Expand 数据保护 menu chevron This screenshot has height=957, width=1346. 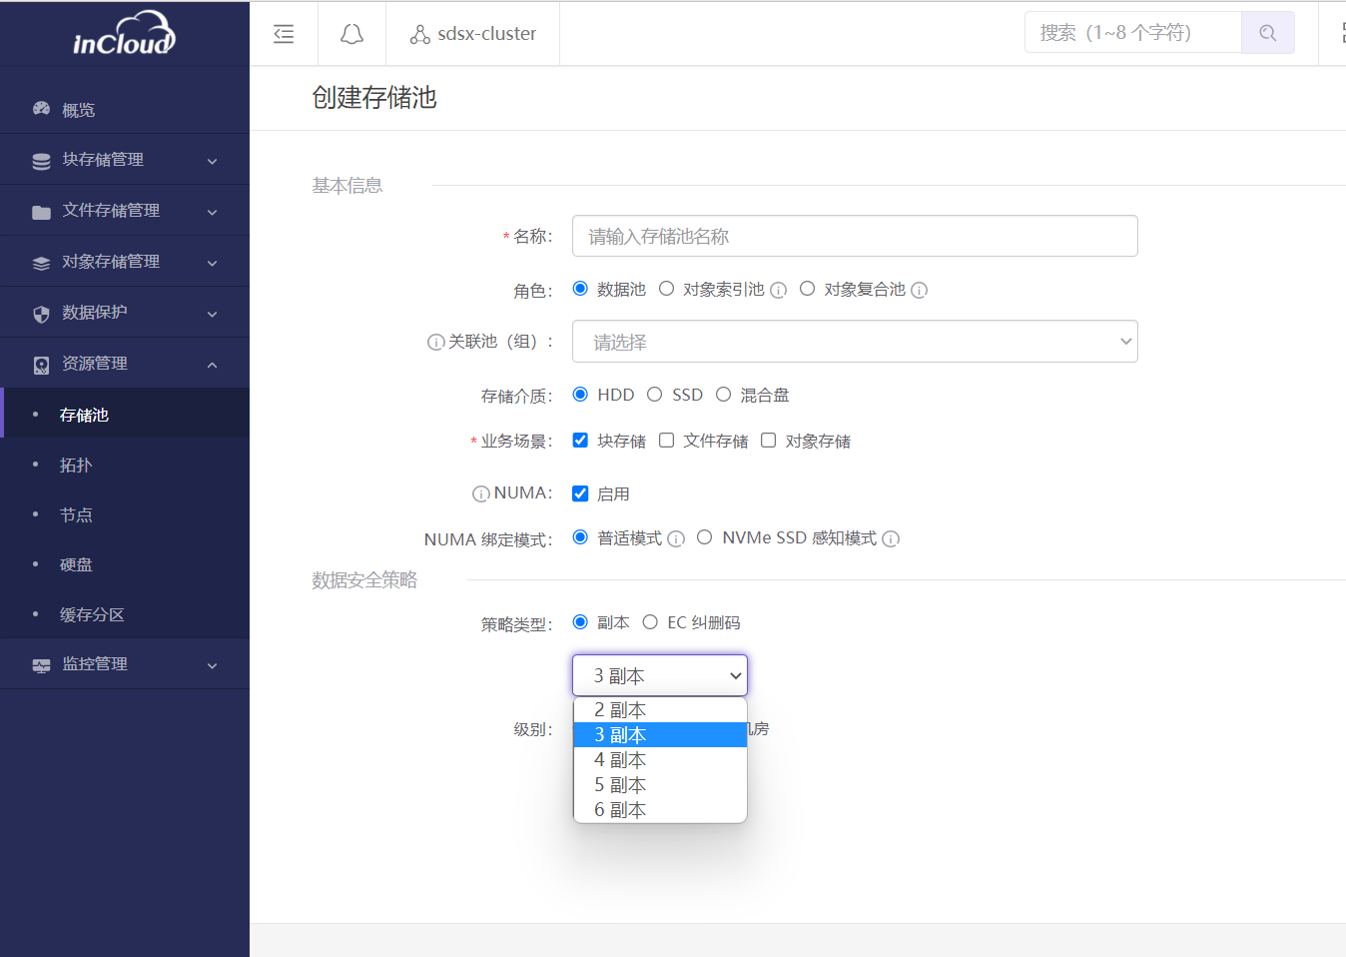click(212, 314)
